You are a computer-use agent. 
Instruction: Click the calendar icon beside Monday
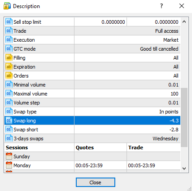[9, 165]
